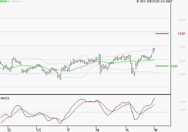Click the MACD indicator label
188x132 pixels.
[x=5, y=98]
